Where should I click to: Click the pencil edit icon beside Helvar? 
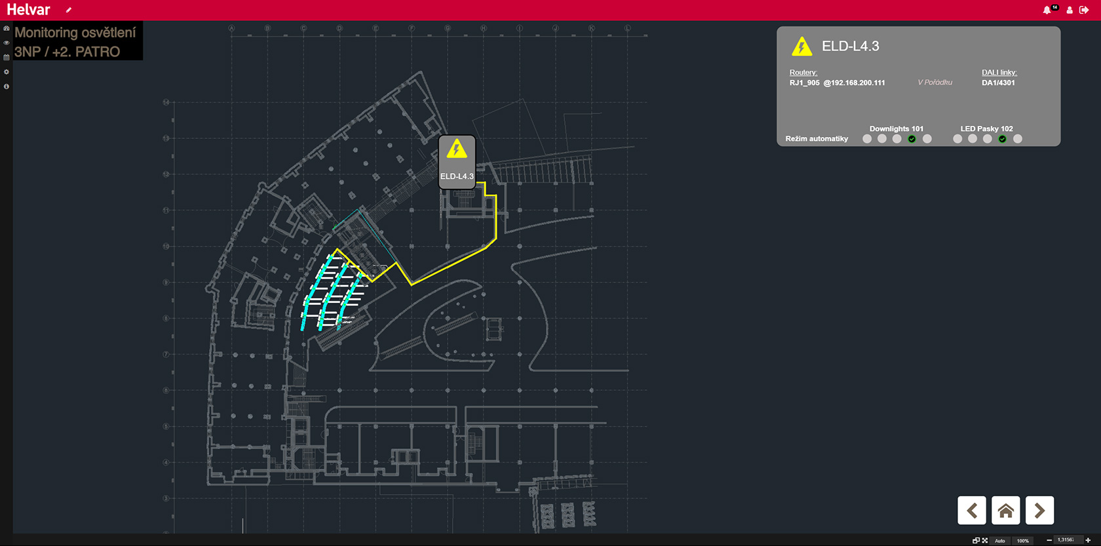(x=69, y=10)
